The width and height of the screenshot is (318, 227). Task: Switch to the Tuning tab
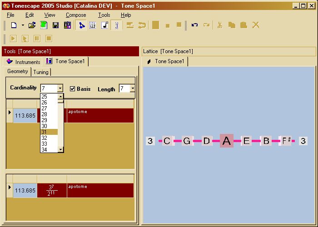[41, 72]
